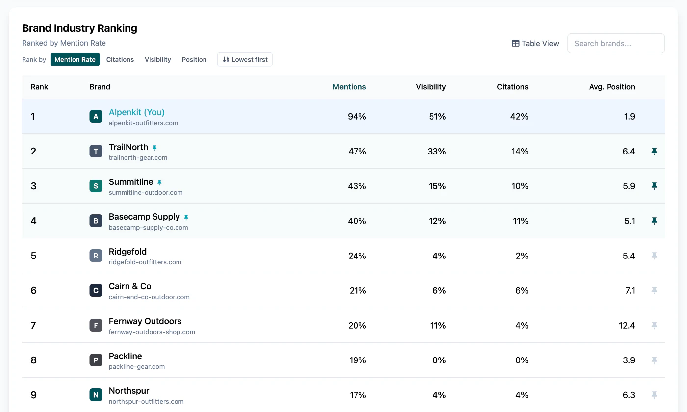This screenshot has width=687, height=412.
Task: Rank brands by the Position tab
Action: tap(194, 59)
